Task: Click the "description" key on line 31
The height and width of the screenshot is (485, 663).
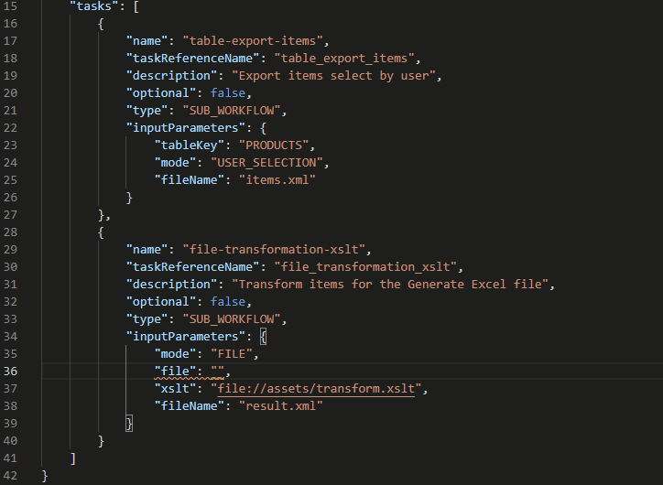Action: click(171, 284)
